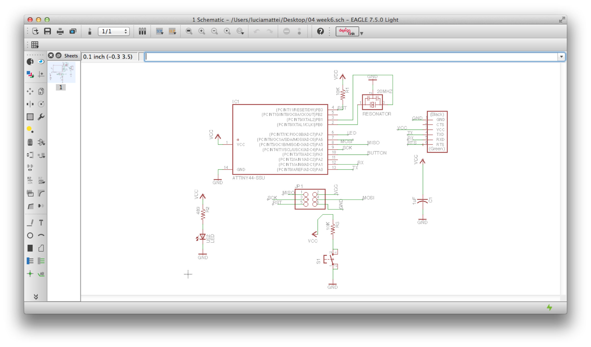
Task: Click the Save toolbar button
Action: [47, 31]
